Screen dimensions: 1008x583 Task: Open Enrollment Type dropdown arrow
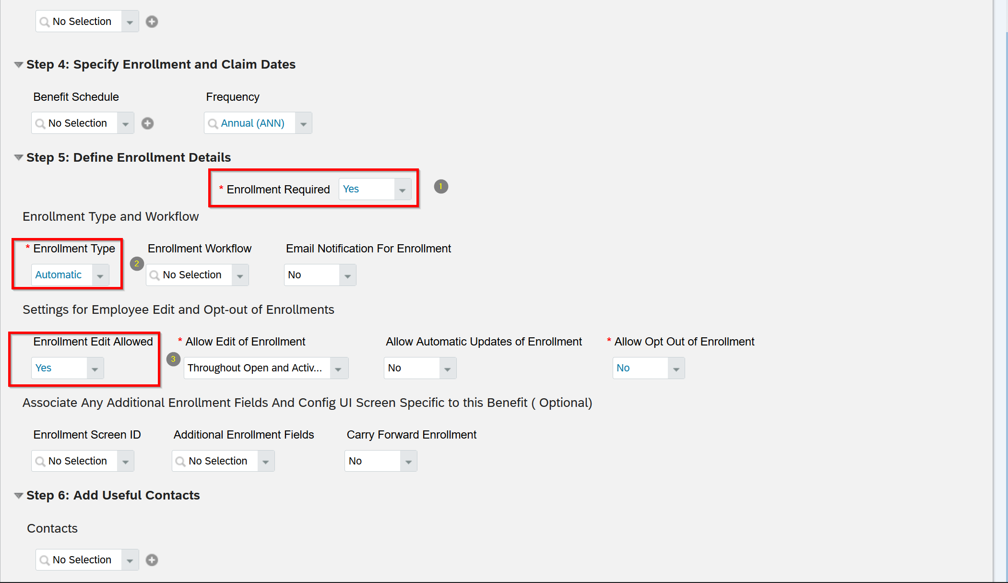coord(100,275)
